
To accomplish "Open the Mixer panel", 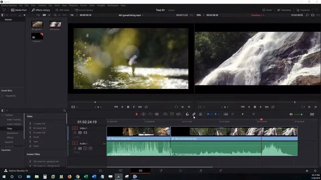I will click(x=267, y=10).
